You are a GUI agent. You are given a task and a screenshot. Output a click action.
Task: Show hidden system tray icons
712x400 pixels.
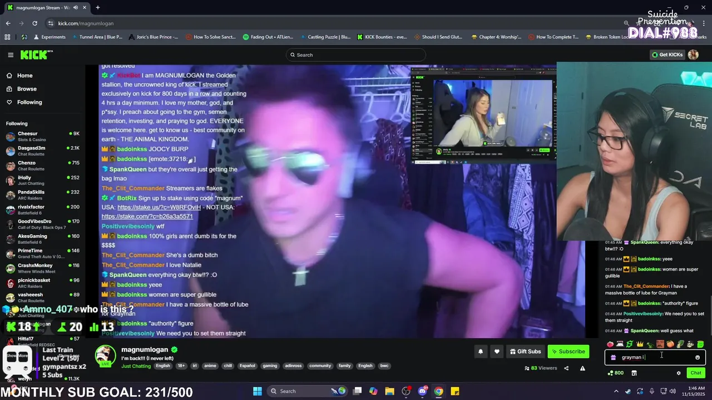pos(616,391)
